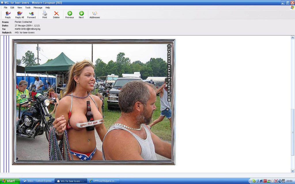
Task: Print the open message
Action: 45,15
